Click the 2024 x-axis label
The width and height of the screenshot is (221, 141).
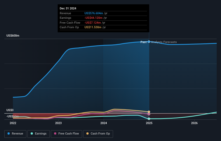pyautogui.click(x=104, y=123)
